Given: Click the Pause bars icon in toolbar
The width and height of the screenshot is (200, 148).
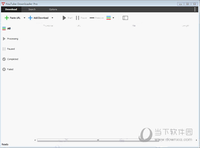Looking at the screenshot, I should click(77, 18).
